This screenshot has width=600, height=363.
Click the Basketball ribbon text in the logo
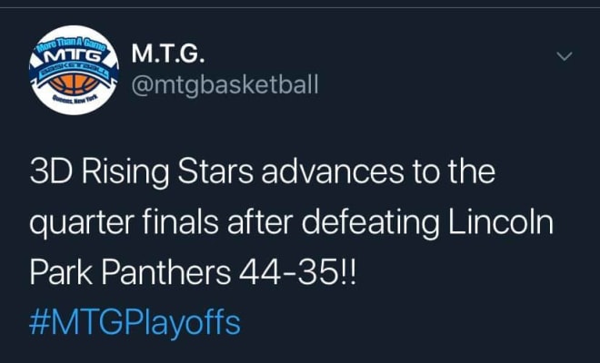(75, 70)
